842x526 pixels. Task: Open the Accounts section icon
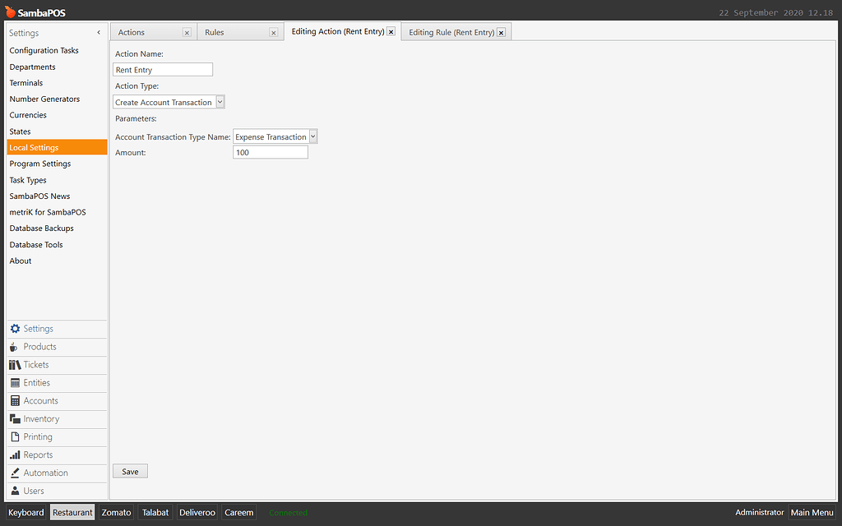[16, 400]
